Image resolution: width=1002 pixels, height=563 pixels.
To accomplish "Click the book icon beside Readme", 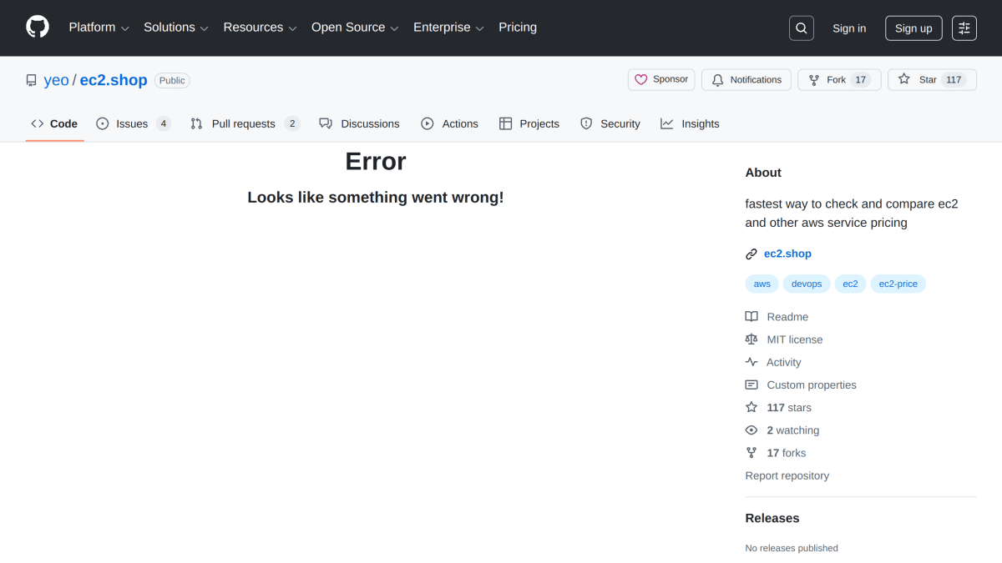I will (751, 317).
